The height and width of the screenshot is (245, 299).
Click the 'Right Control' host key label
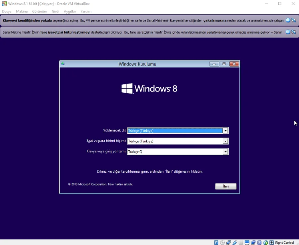[285, 243]
